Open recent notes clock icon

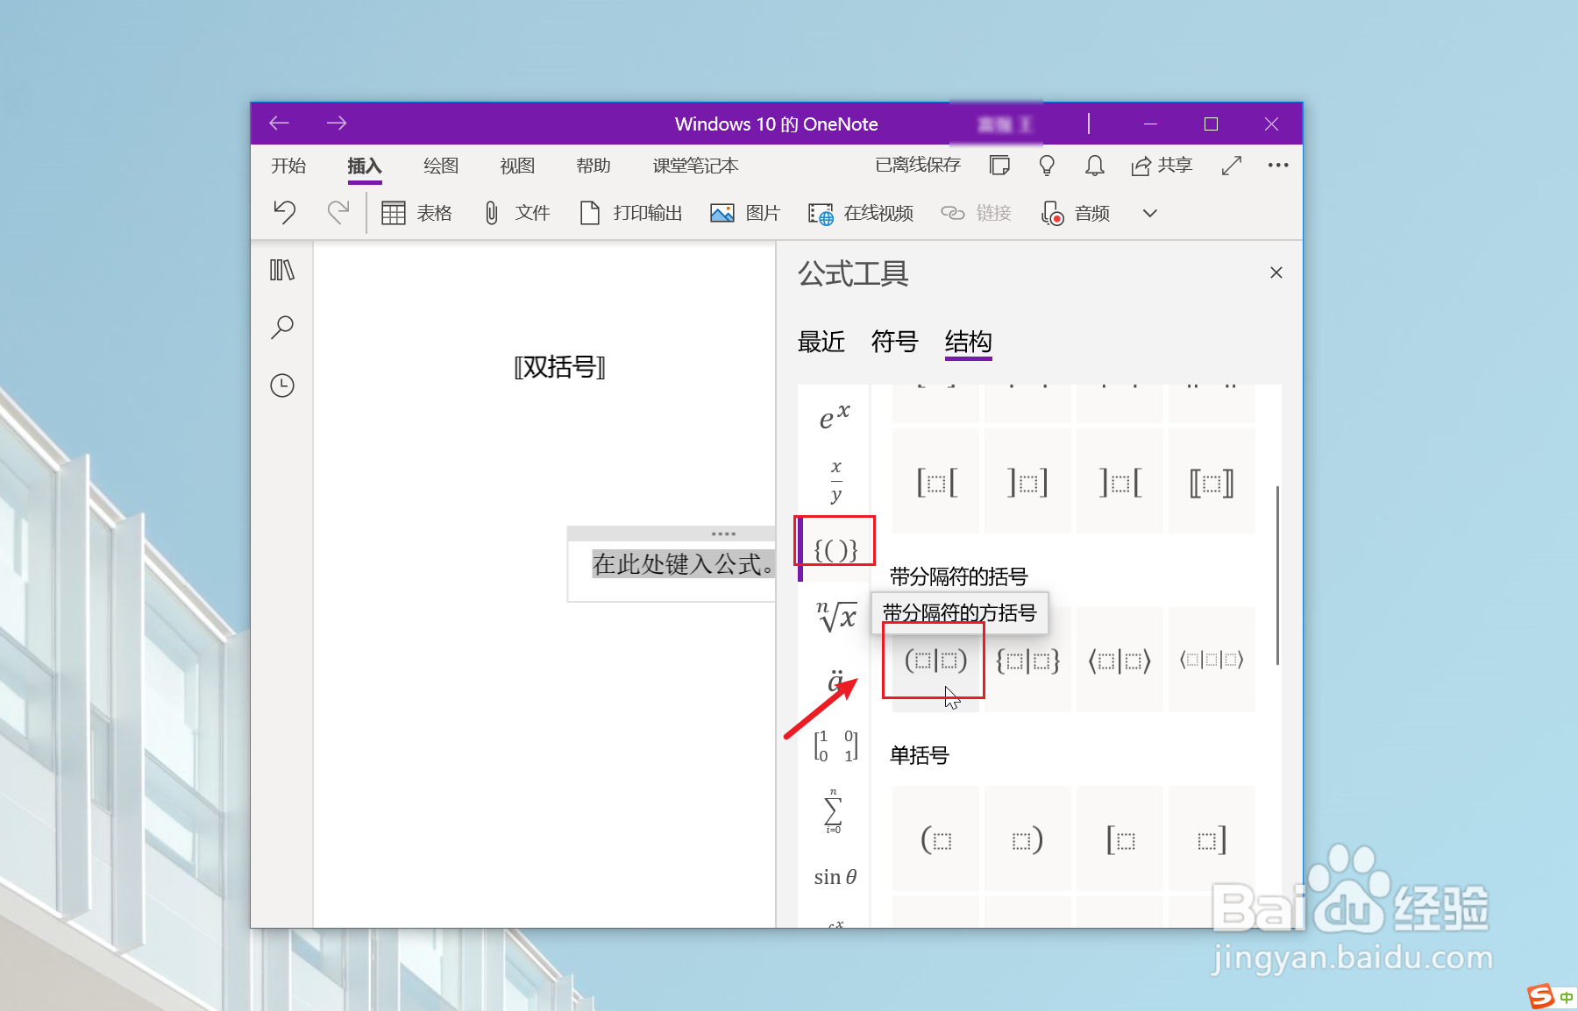[x=282, y=385]
